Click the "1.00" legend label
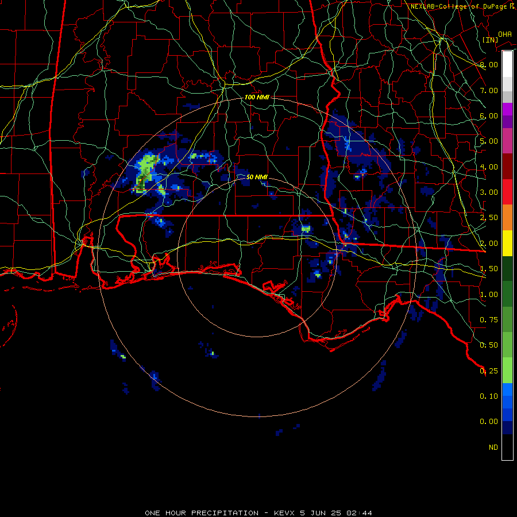Screen dimensions: 517x517 [489, 295]
